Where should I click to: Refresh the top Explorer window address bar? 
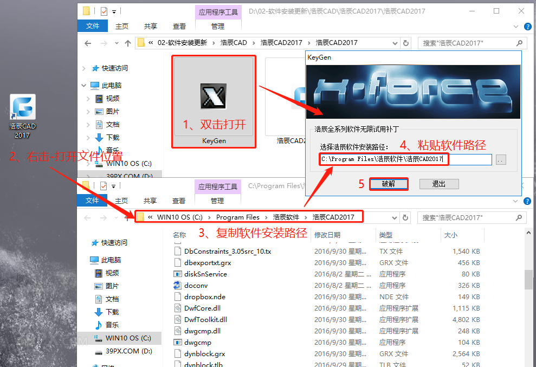406,43
